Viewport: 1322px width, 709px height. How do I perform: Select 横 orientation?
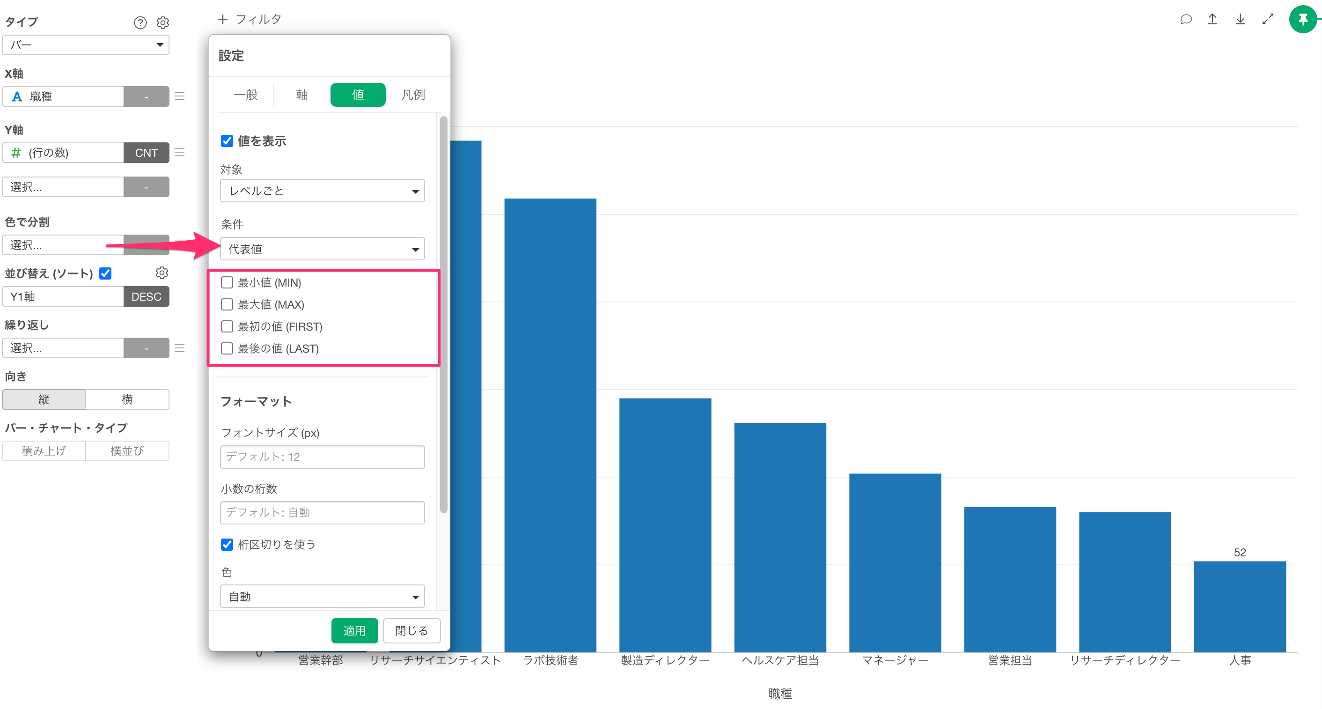pyautogui.click(x=127, y=399)
